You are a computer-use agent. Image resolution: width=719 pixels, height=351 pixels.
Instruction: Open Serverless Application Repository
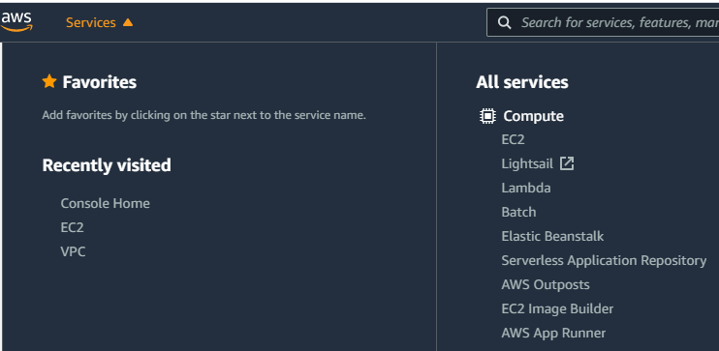pos(604,260)
